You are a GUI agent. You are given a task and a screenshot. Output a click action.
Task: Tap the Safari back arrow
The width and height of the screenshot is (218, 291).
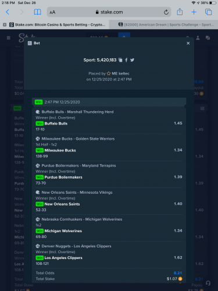click(8, 12)
